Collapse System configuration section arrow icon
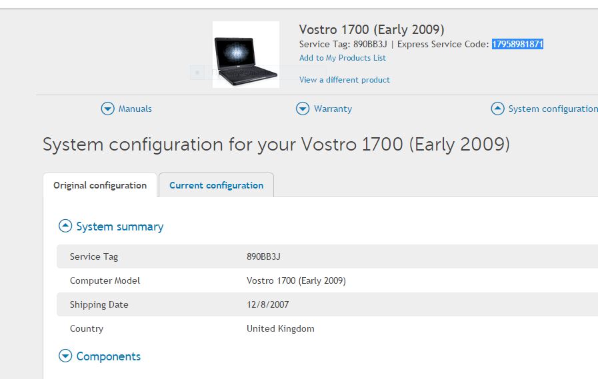The width and height of the screenshot is (598, 379). click(497, 109)
